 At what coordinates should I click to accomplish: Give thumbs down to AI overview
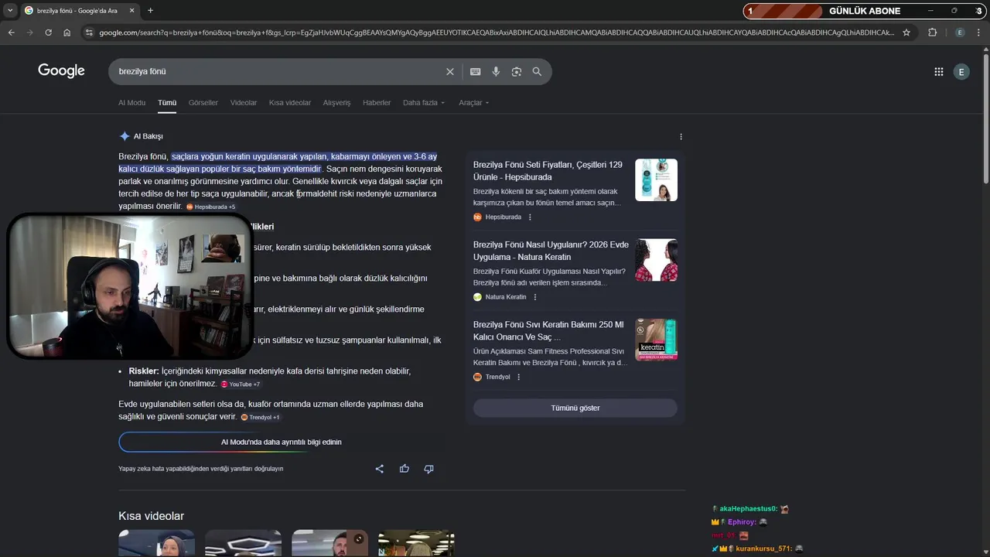pyautogui.click(x=429, y=469)
